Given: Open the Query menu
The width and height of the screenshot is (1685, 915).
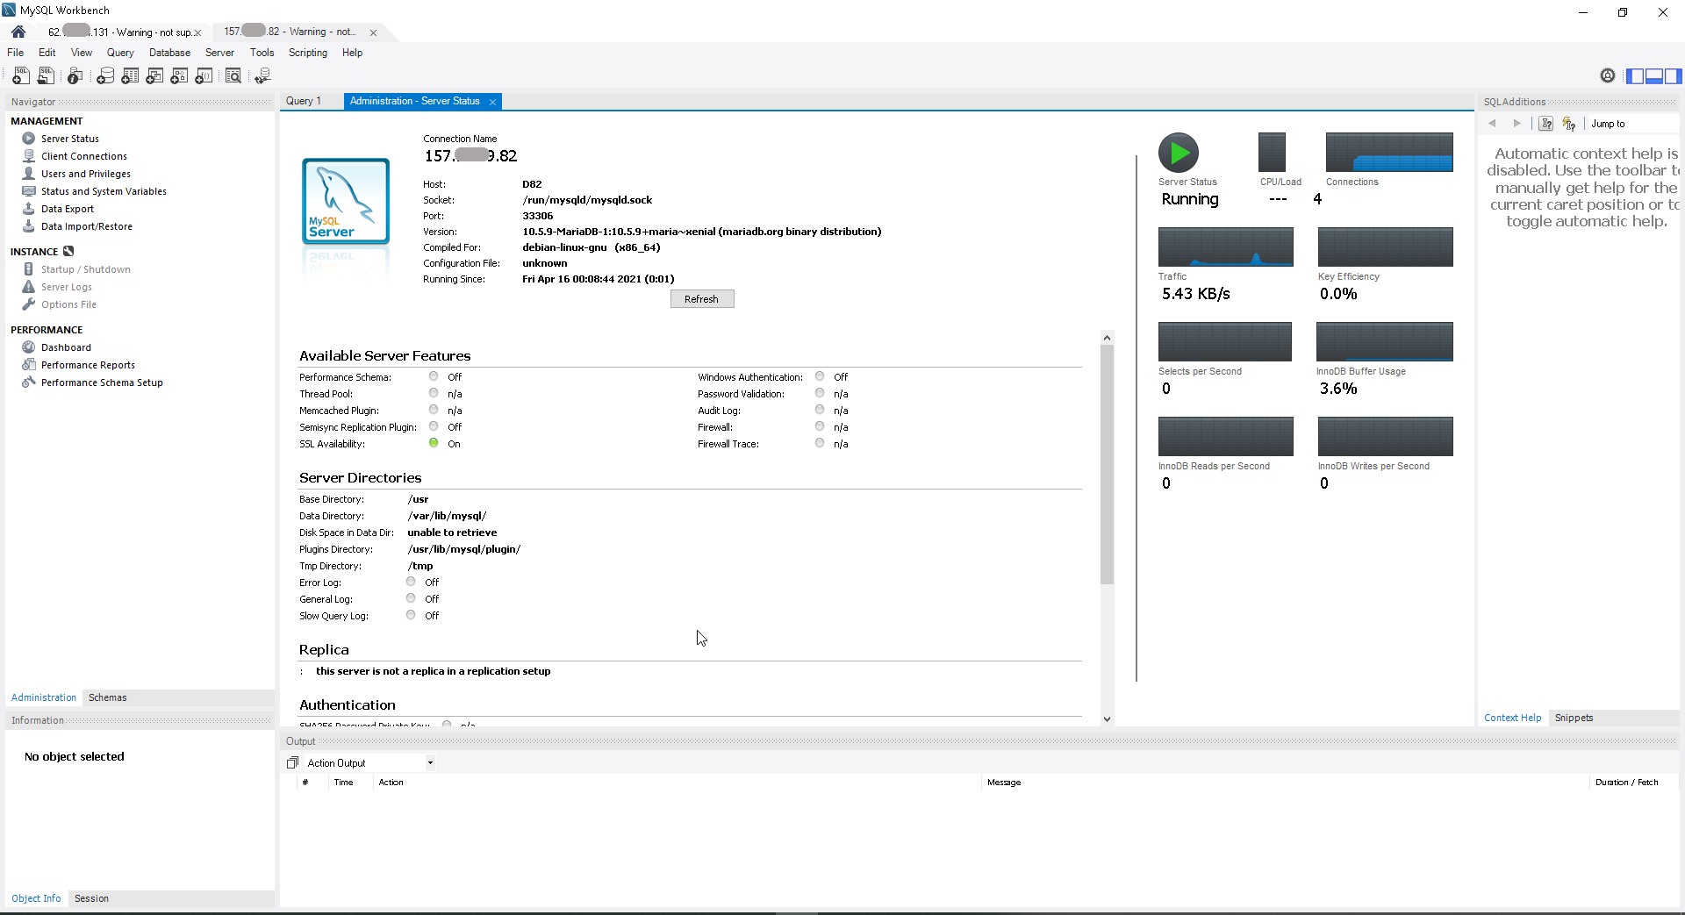Looking at the screenshot, I should (x=120, y=53).
